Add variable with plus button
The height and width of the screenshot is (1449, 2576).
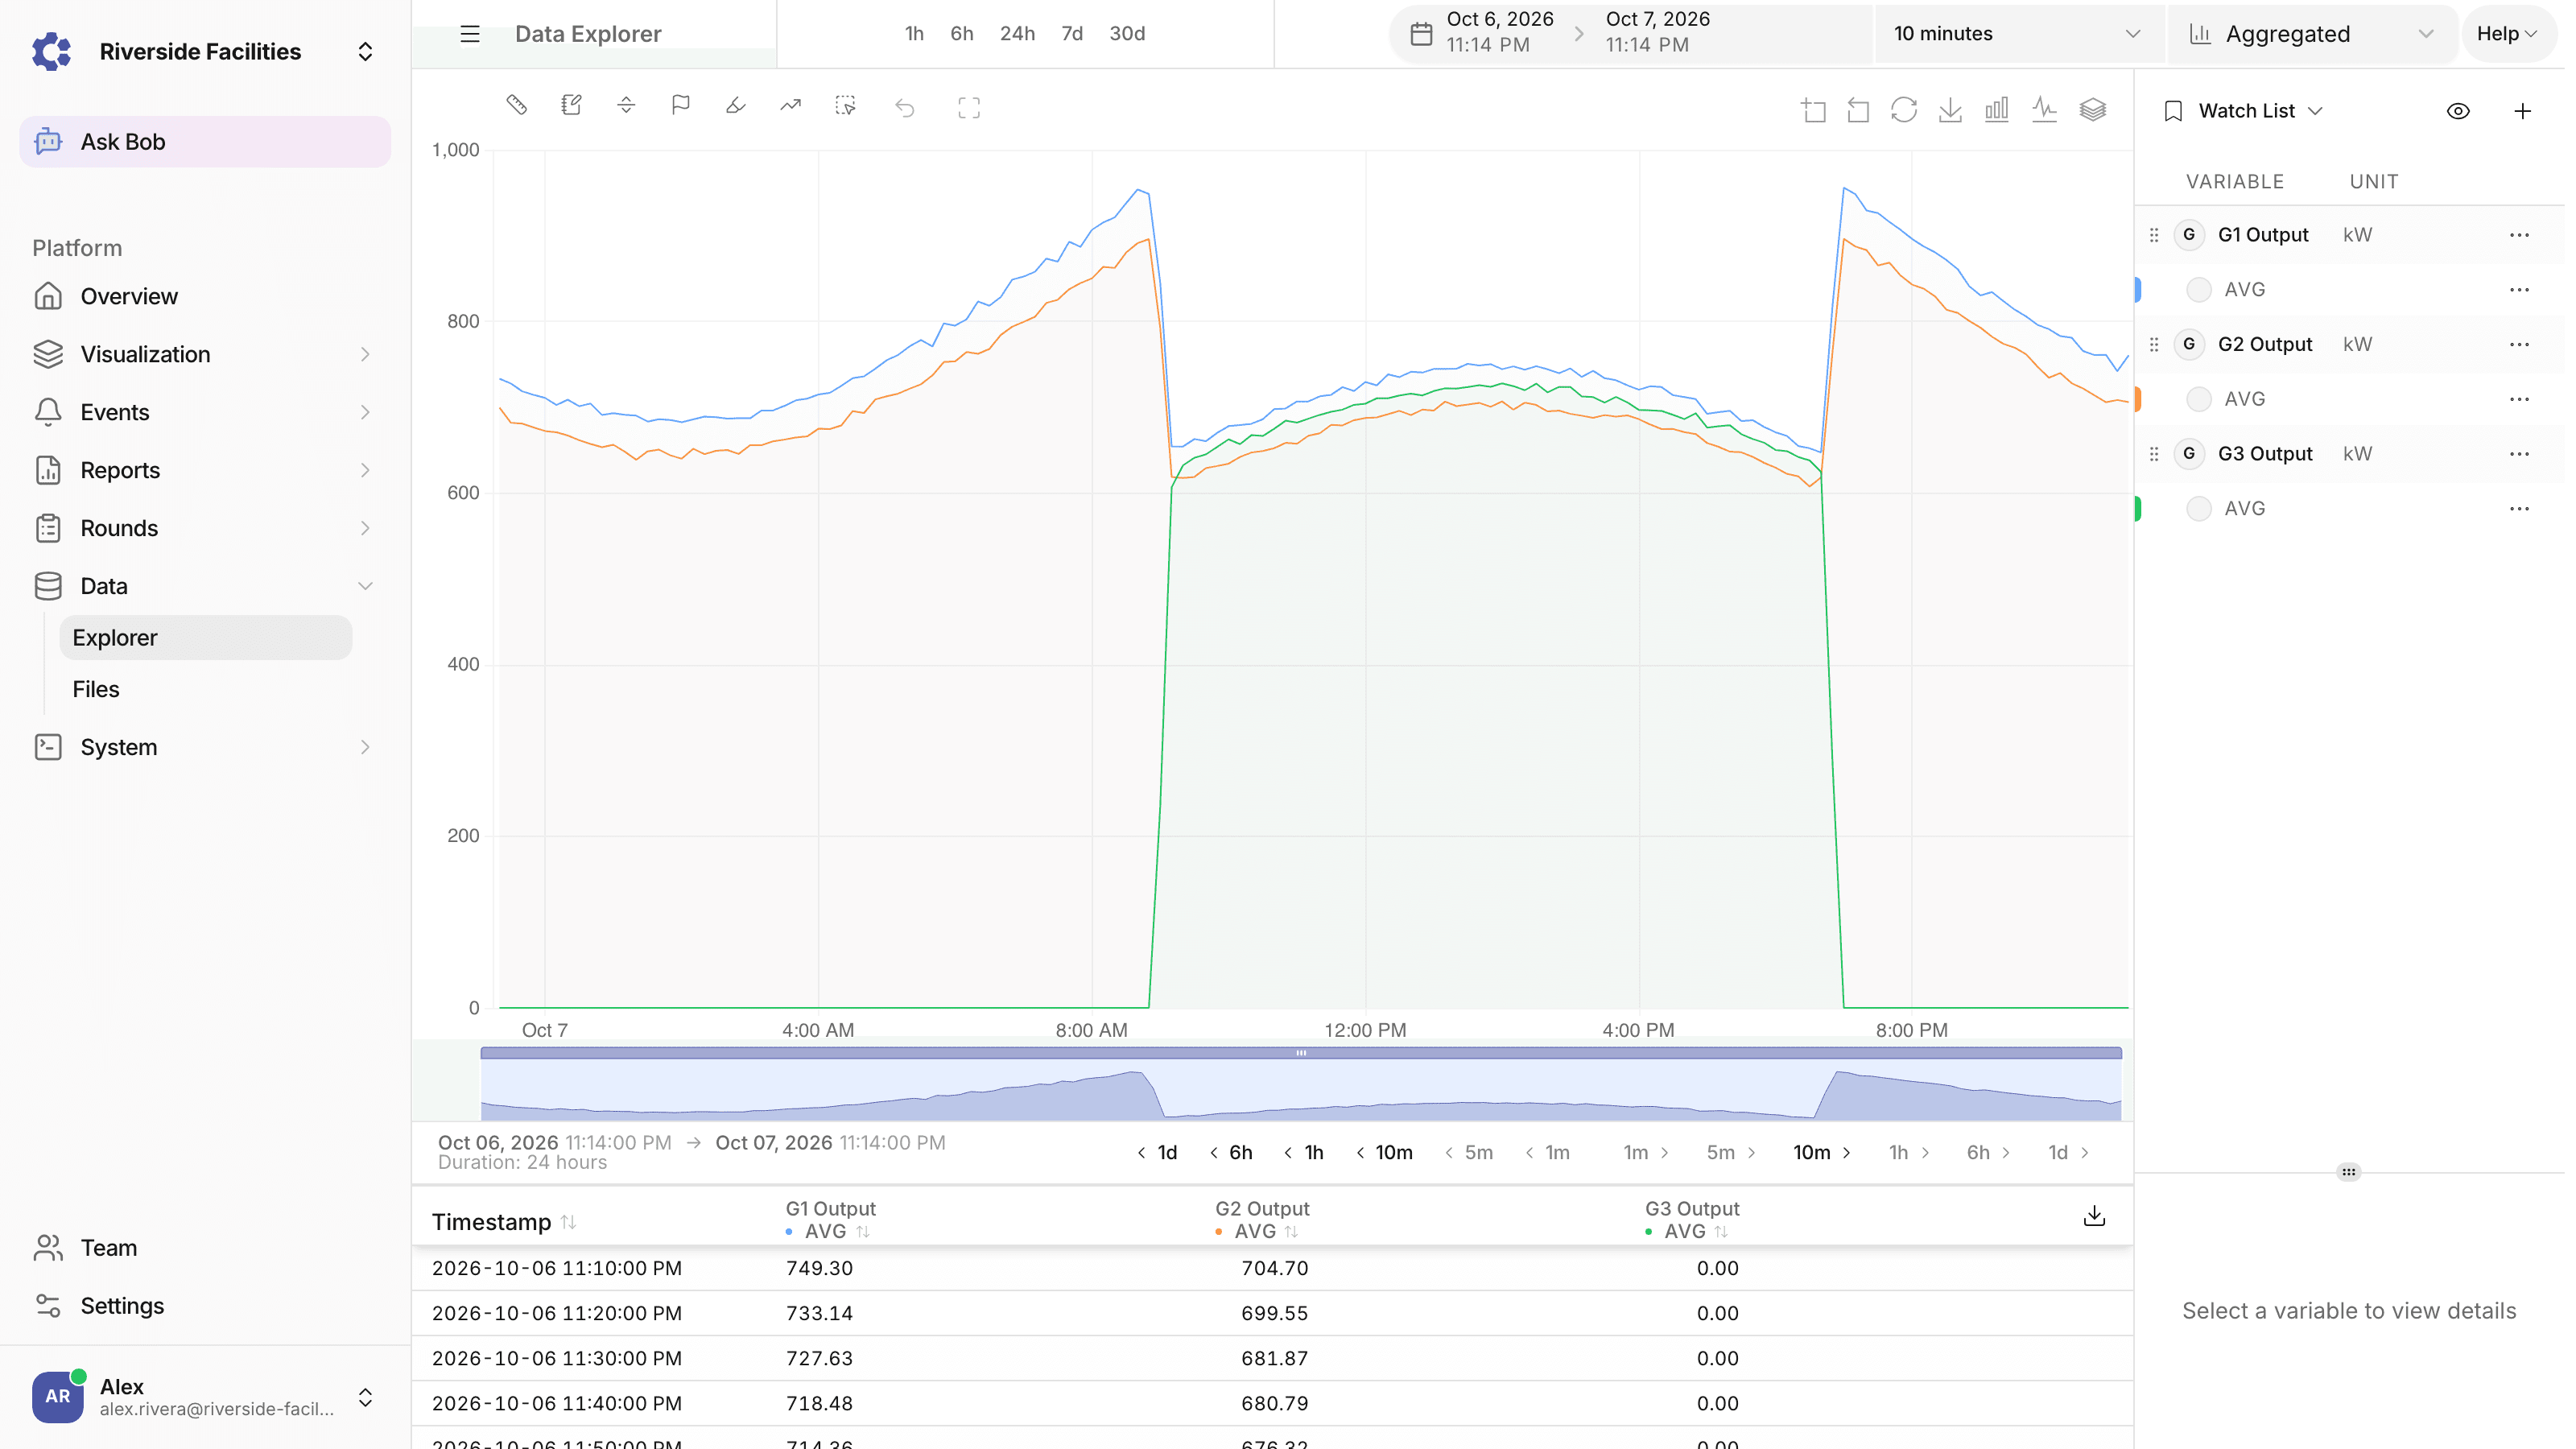coord(2523,111)
